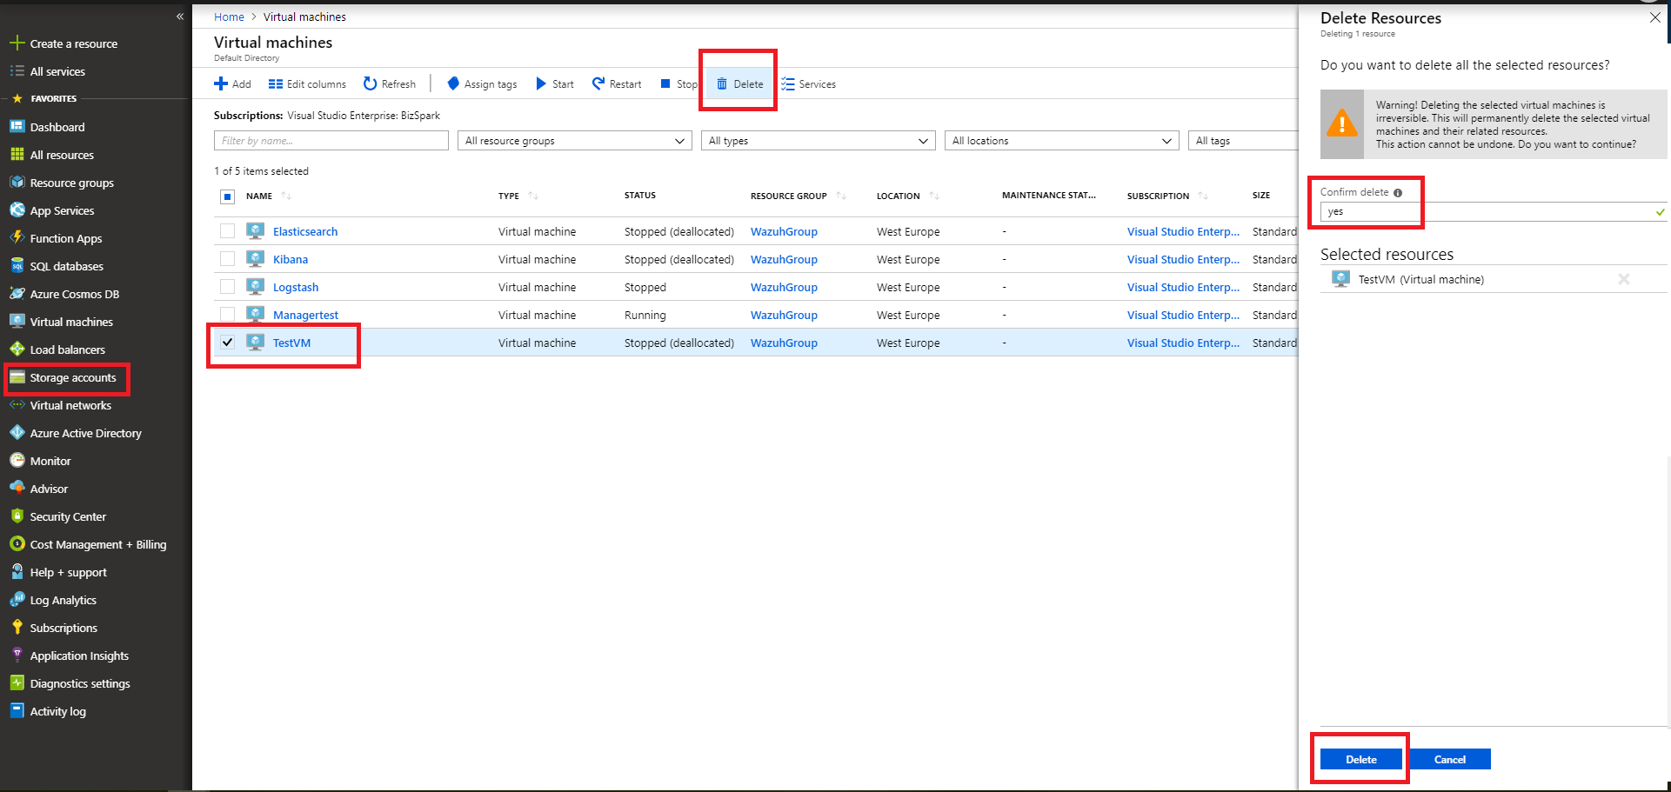Screen dimensions: 1671x792
Task: Click the Delete trash toolbar button
Action: coord(739,84)
